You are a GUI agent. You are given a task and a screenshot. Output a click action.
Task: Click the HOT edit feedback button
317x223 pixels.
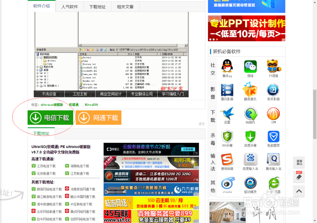point(299,177)
